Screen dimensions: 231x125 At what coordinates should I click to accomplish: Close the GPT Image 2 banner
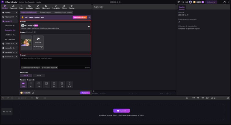(x=89, y=17)
